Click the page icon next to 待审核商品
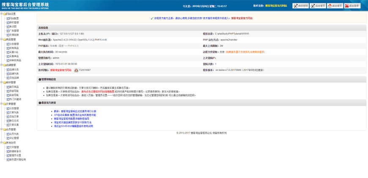368x178 pixels. pyautogui.click(x=8, y=60)
